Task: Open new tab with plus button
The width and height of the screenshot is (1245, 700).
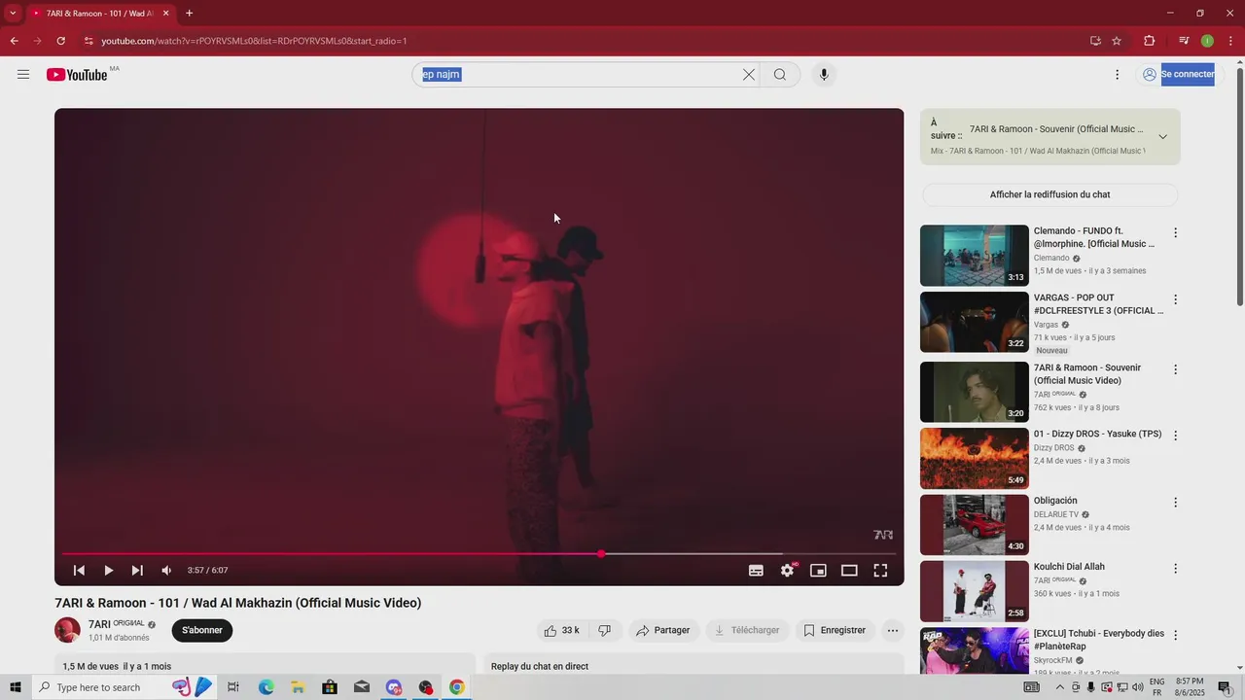Action: point(189,14)
